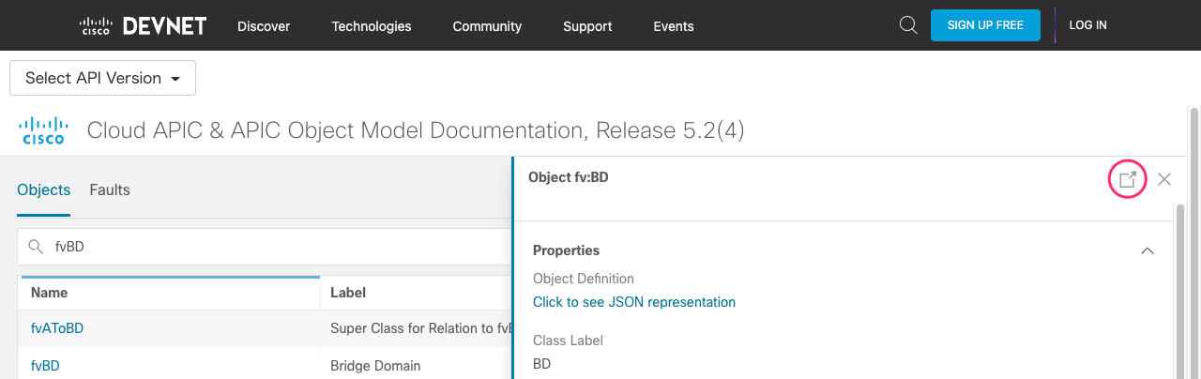Screen dimensions: 1201x379
Task: Click the SIGN UP FREE button
Action: (x=985, y=25)
